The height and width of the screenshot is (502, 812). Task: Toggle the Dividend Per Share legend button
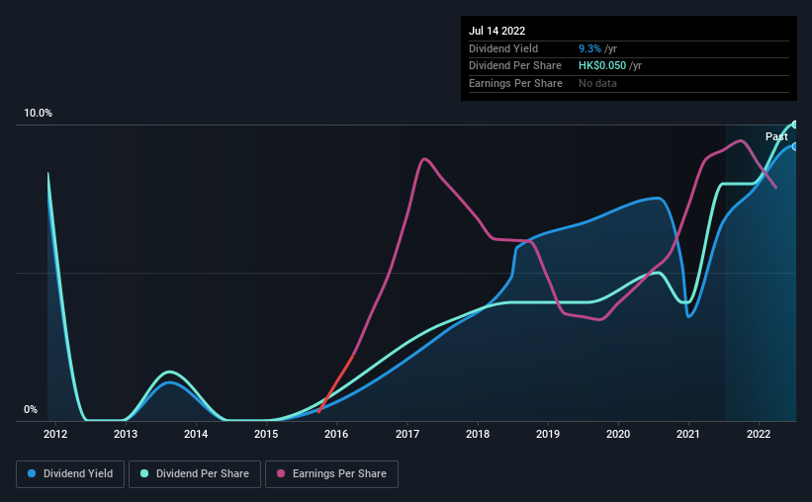(195, 474)
